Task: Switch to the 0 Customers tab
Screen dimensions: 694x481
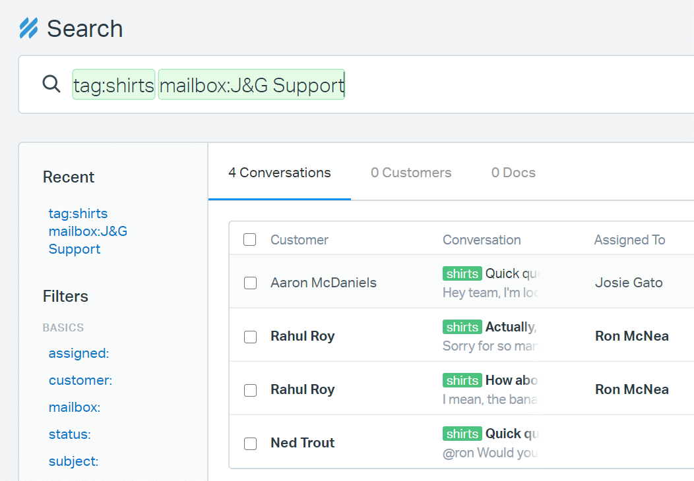Action: pyautogui.click(x=410, y=173)
